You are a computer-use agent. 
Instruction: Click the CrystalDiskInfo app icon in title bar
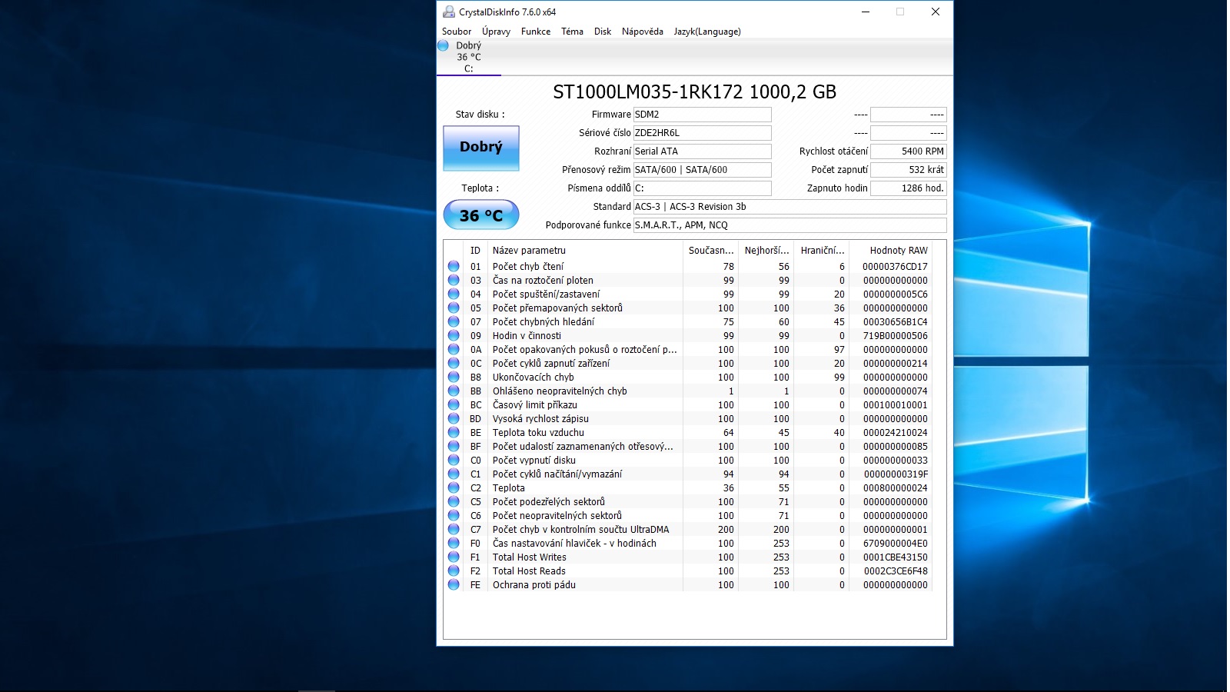(x=449, y=12)
